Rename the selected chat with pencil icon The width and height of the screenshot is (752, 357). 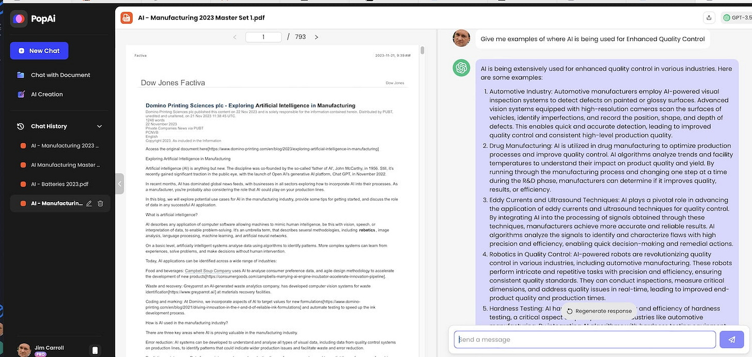coord(89,204)
